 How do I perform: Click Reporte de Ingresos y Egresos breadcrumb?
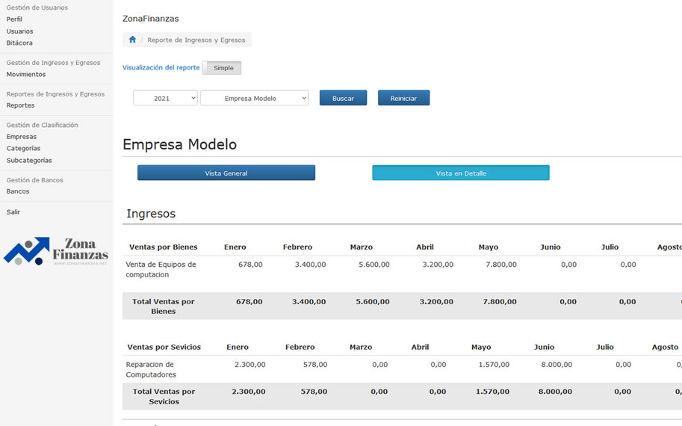196,40
